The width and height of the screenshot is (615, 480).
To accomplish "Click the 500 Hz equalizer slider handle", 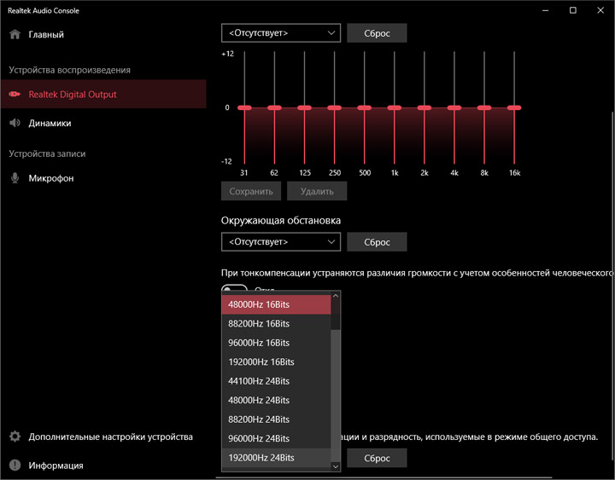I will point(365,107).
